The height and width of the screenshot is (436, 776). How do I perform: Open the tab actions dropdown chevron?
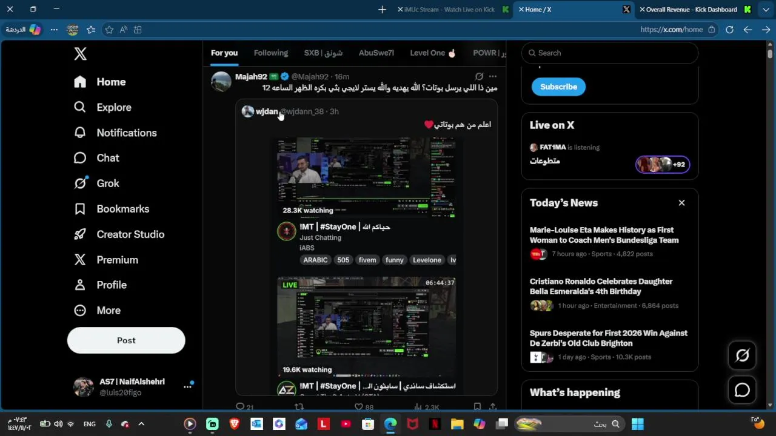click(766, 10)
